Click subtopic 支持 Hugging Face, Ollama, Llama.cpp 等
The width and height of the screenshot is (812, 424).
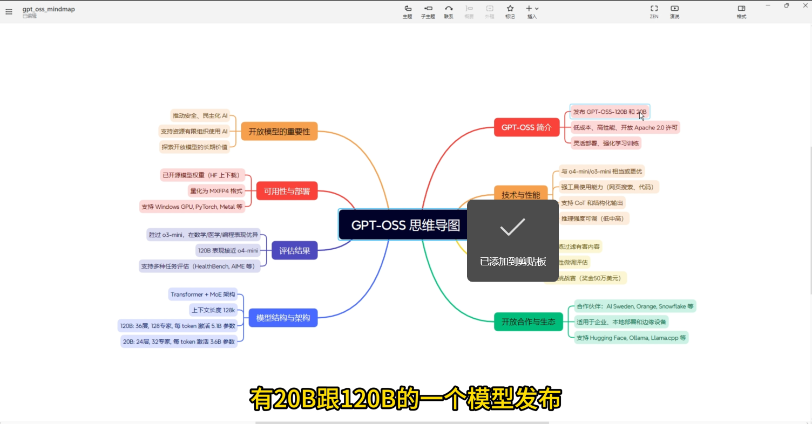[631, 338]
